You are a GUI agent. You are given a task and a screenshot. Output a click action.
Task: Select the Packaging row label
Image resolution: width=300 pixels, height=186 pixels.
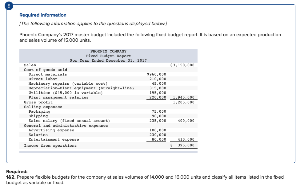39,111
